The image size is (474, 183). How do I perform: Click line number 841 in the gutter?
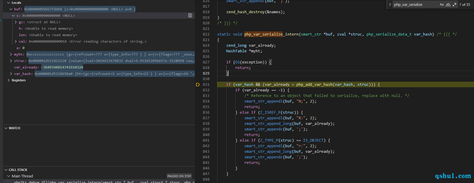[206, 140]
